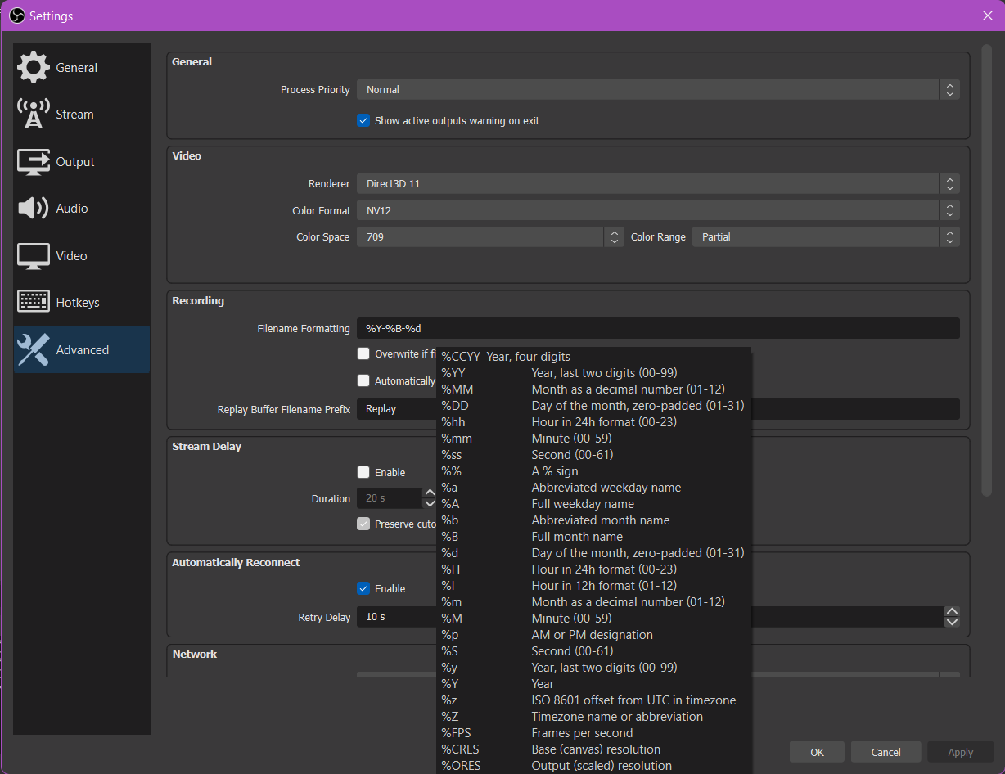
Task: Select %a abbreviated weekday name entry
Action: (x=594, y=488)
